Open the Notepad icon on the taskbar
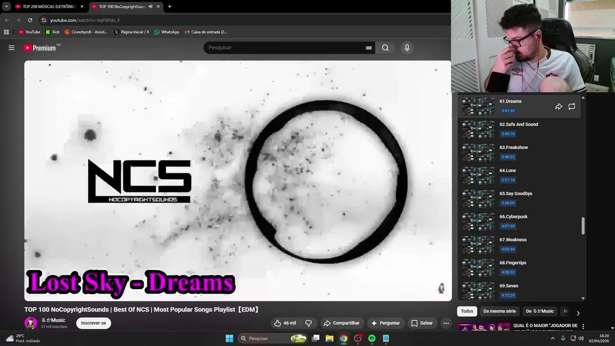 [x=386, y=338]
